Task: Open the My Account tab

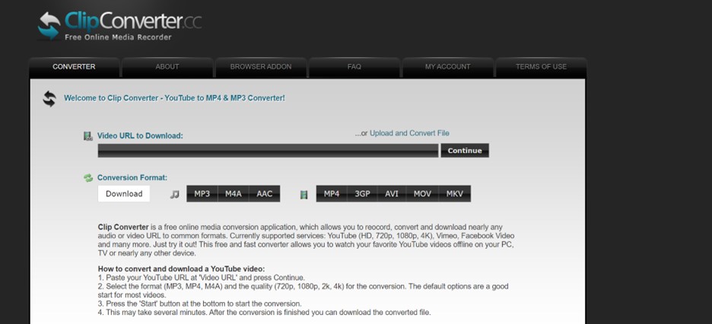Action: pos(448,67)
